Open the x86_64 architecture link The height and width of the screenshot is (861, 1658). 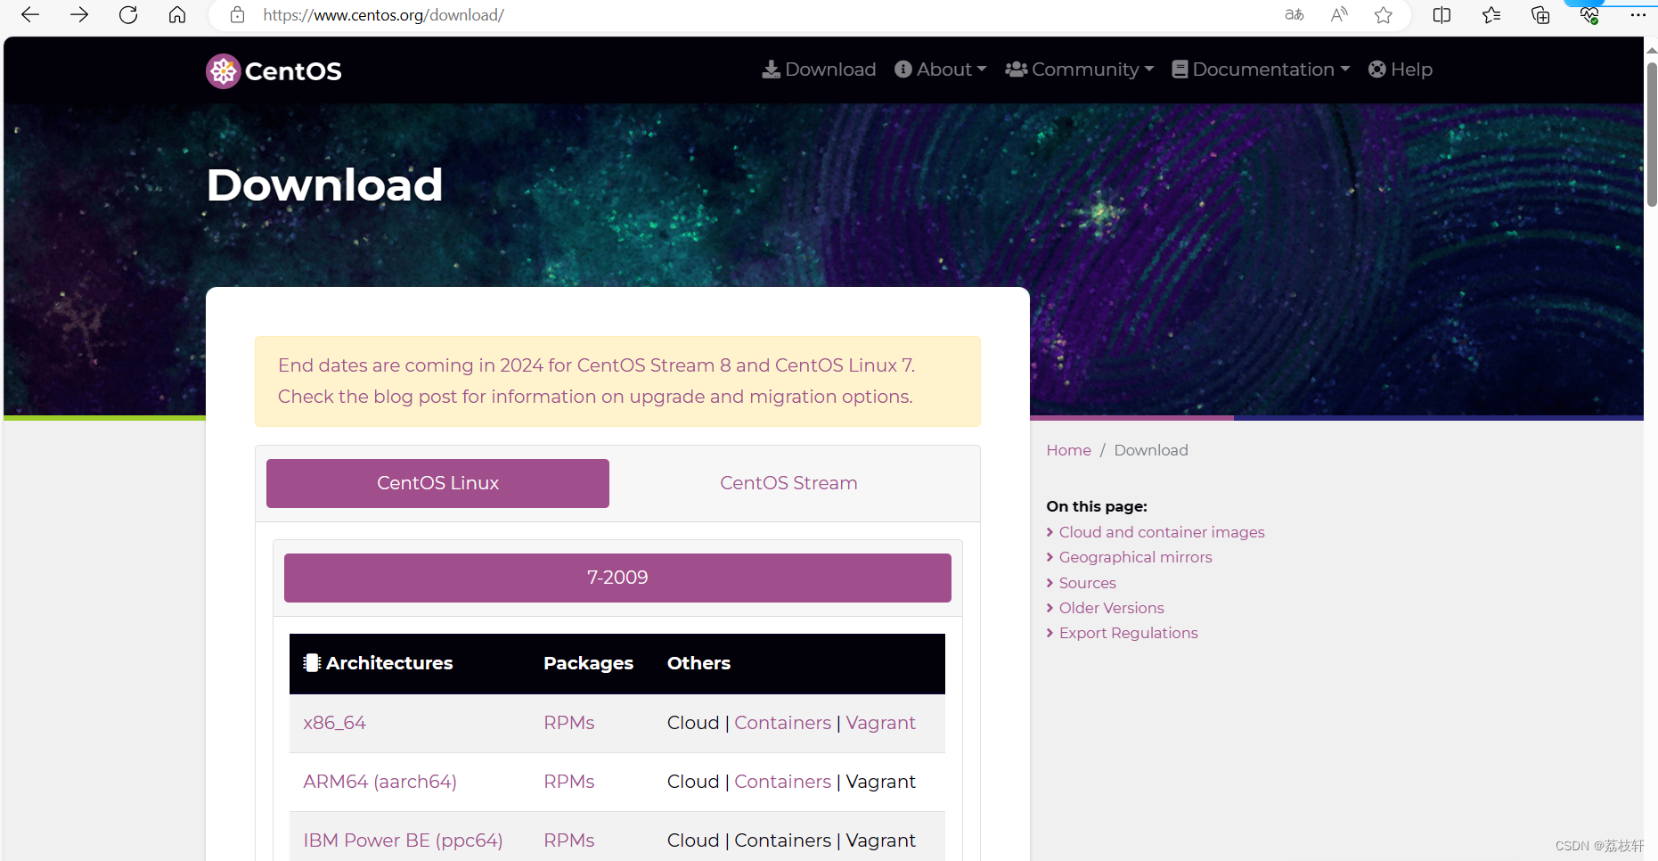pos(334,723)
